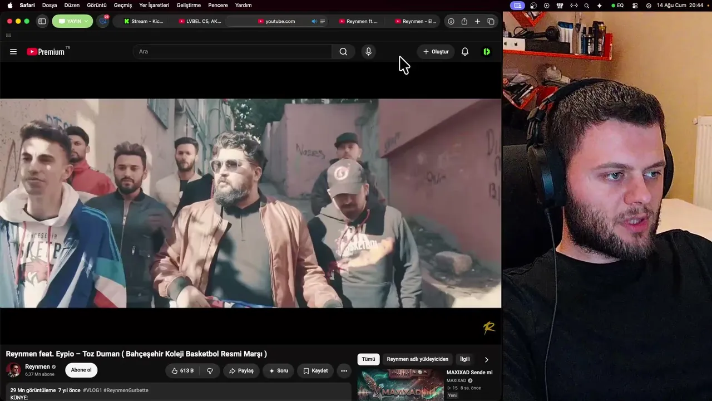712x401 pixels.
Task: Switch to the Reynmen - El... tab
Action: click(415, 21)
